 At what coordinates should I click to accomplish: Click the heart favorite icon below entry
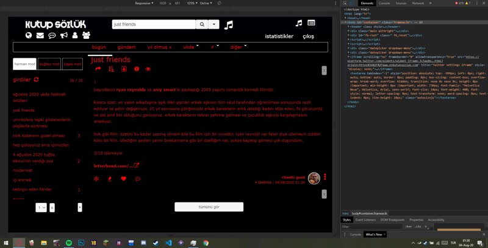pyautogui.click(x=124, y=179)
